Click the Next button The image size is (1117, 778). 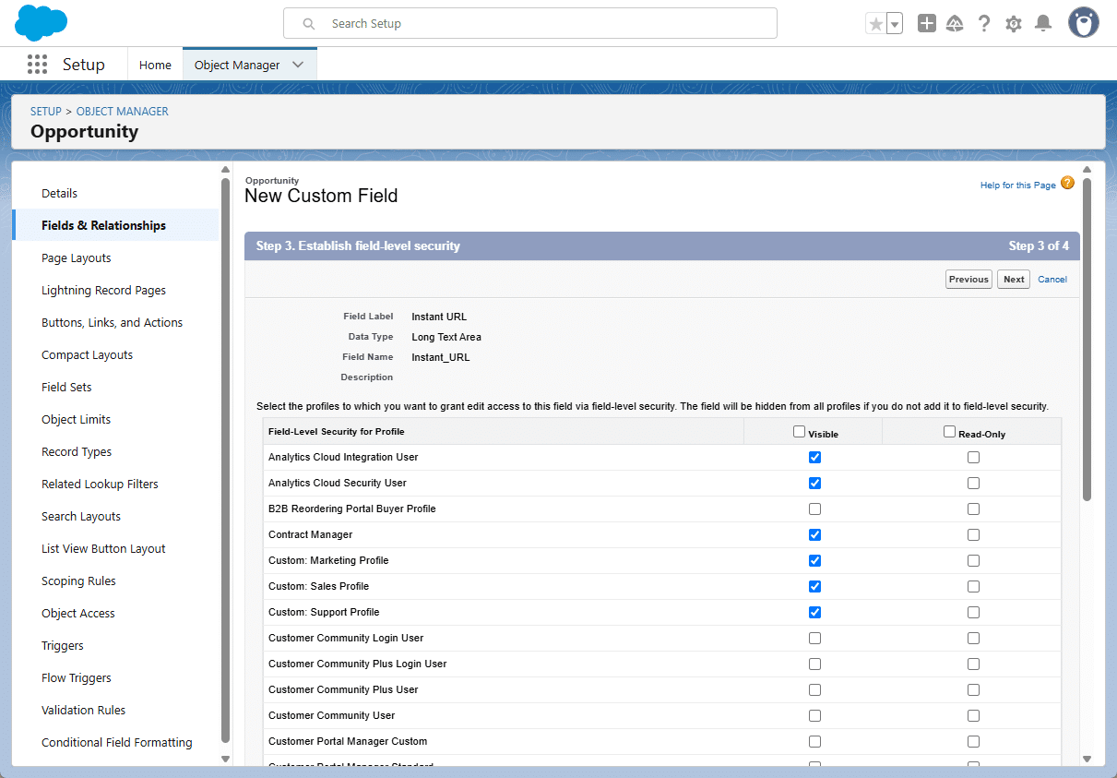pos(1014,280)
